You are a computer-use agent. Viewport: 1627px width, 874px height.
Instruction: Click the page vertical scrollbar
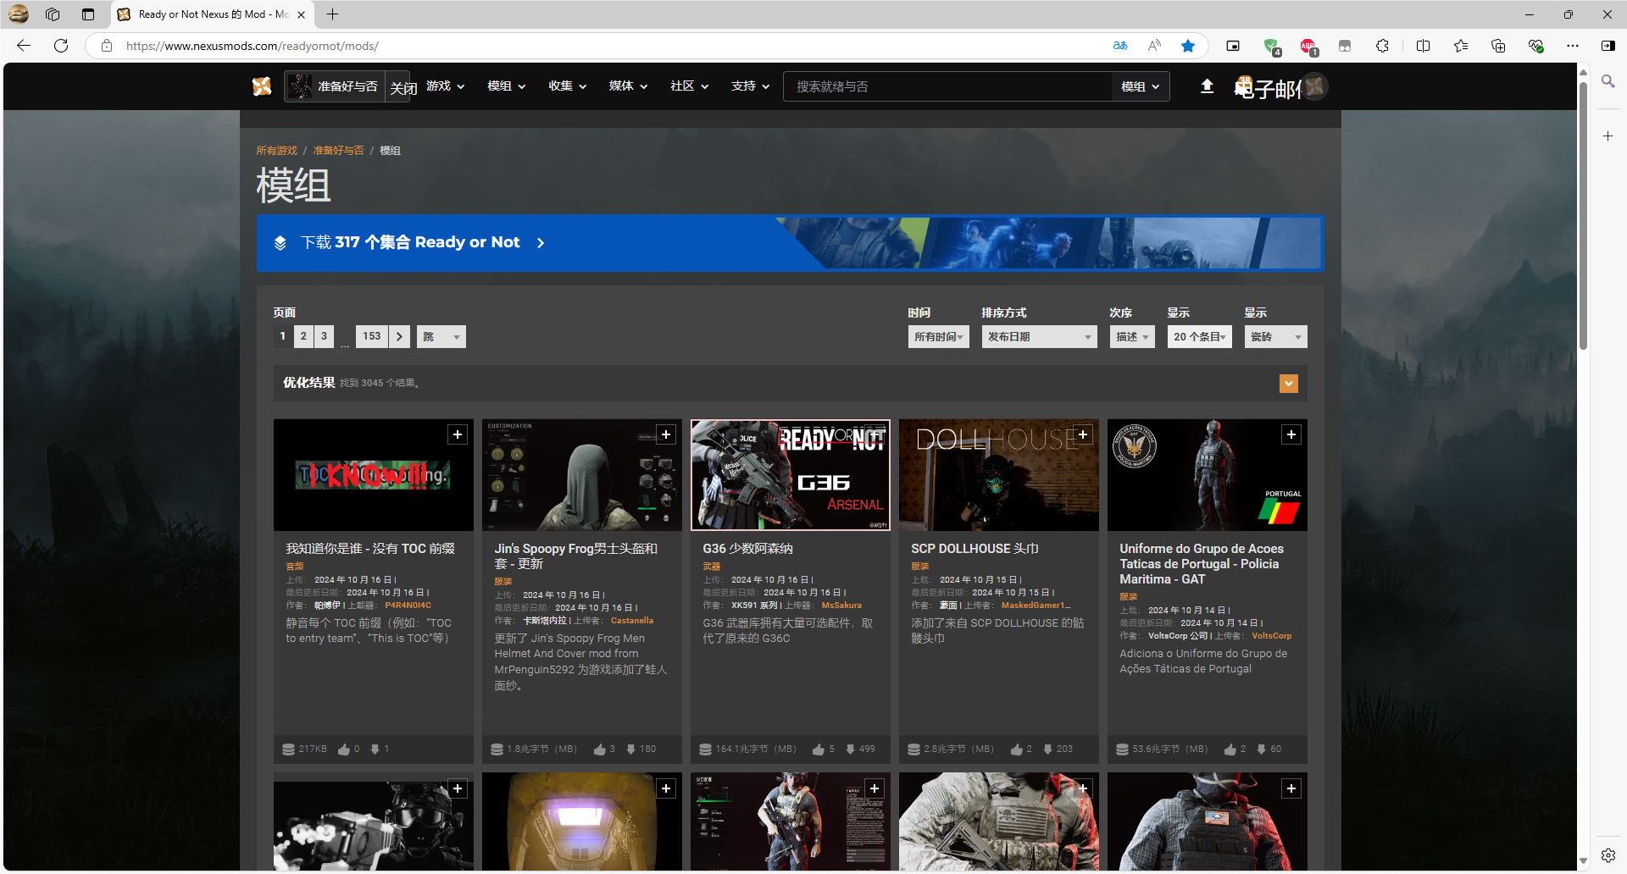1583,216
